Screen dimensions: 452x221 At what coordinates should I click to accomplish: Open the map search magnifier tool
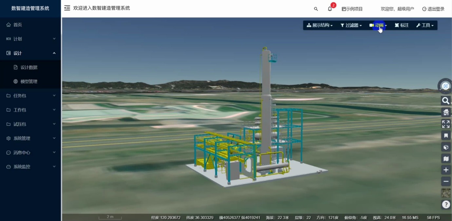click(x=446, y=101)
